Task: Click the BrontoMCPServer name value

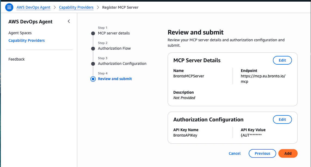Action: point(189,76)
